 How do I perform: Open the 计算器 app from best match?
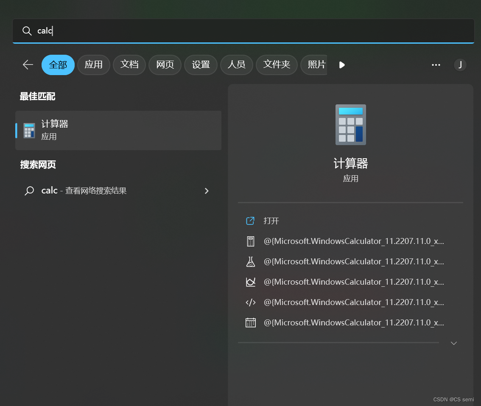[x=118, y=130]
